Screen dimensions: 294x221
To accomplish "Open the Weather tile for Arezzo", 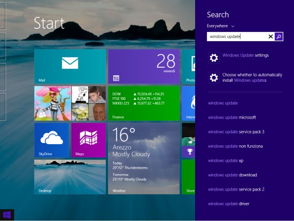I will (x=144, y=159).
